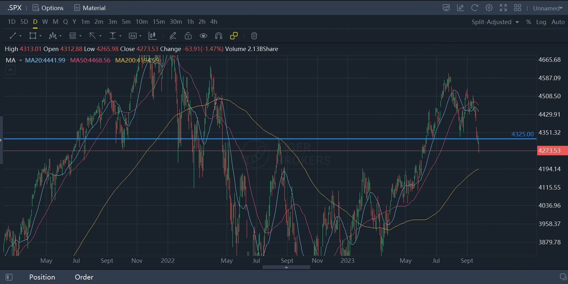Toggle drawings visibility with the eye icon
Viewport: 568px width, 284px height.
pyautogui.click(x=203, y=36)
